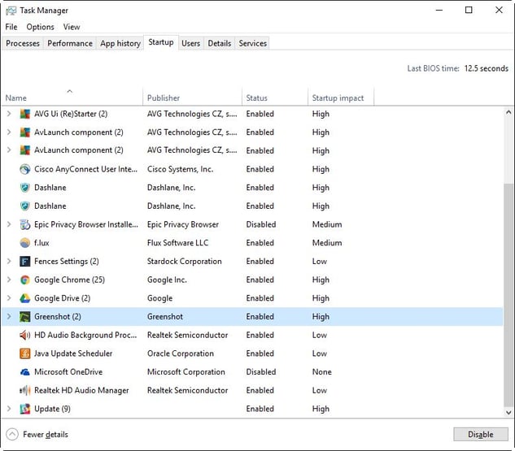The height and width of the screenshot is (451, 515).
Task: Switch to the Performance tab
Action: [70, 43]
